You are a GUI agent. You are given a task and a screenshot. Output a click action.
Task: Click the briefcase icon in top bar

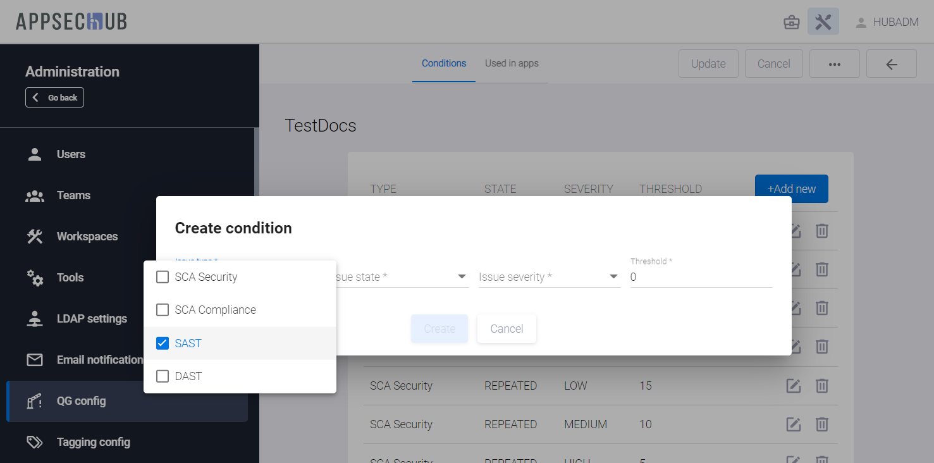[791, 23]
